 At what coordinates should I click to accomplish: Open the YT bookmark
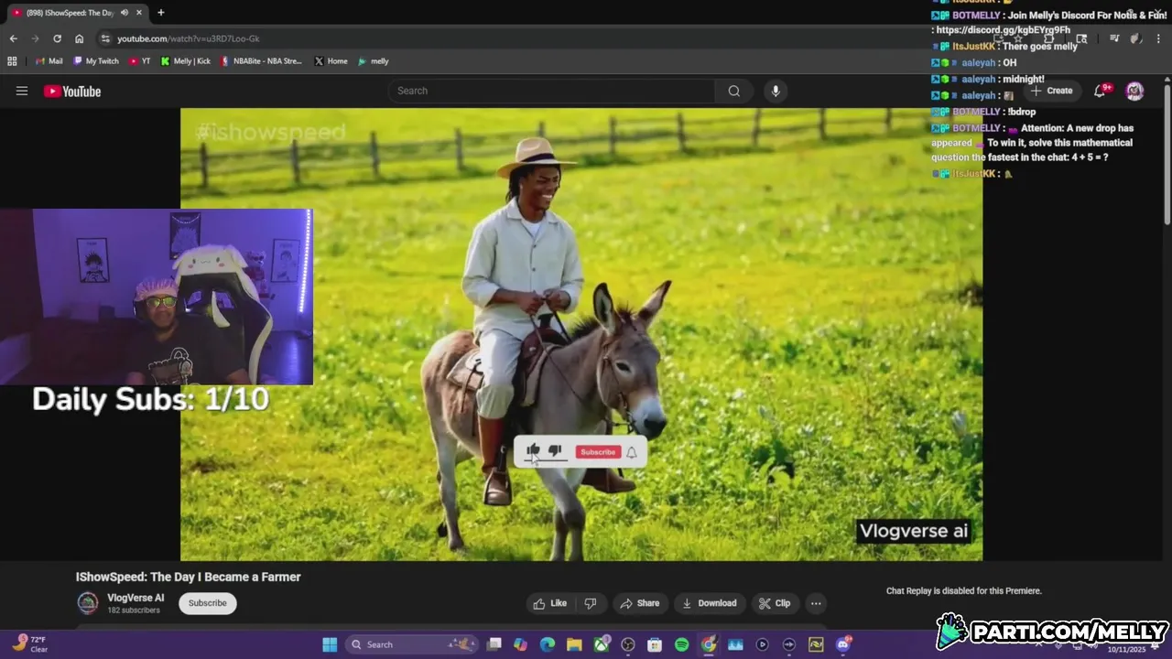click(140, 61)
